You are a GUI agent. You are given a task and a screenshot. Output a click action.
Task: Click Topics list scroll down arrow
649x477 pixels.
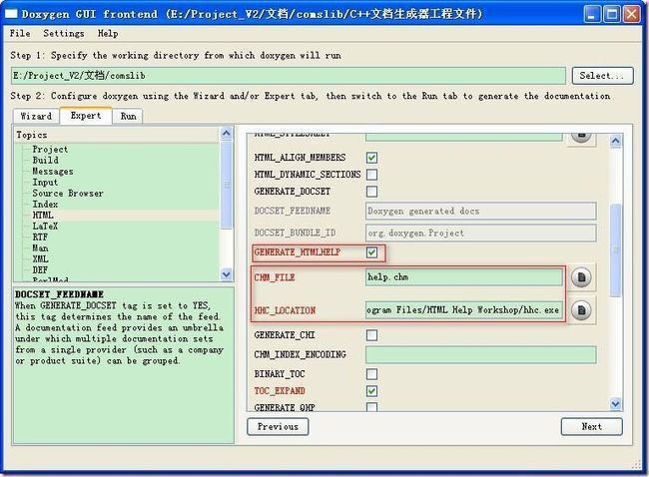point(226,273)
